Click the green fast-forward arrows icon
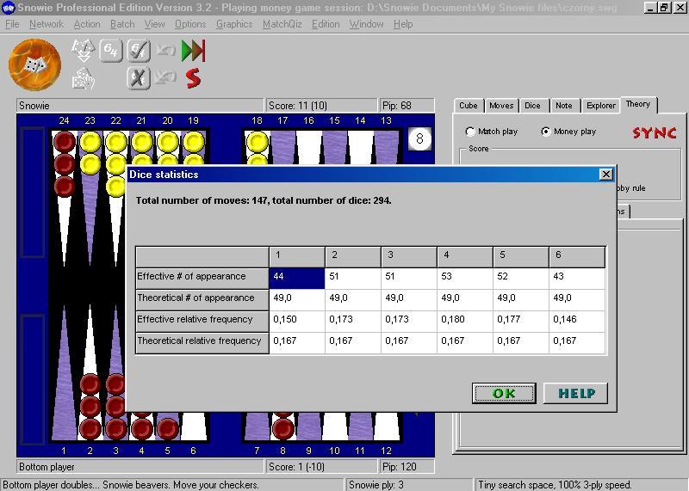 click(x=194, y=51)
